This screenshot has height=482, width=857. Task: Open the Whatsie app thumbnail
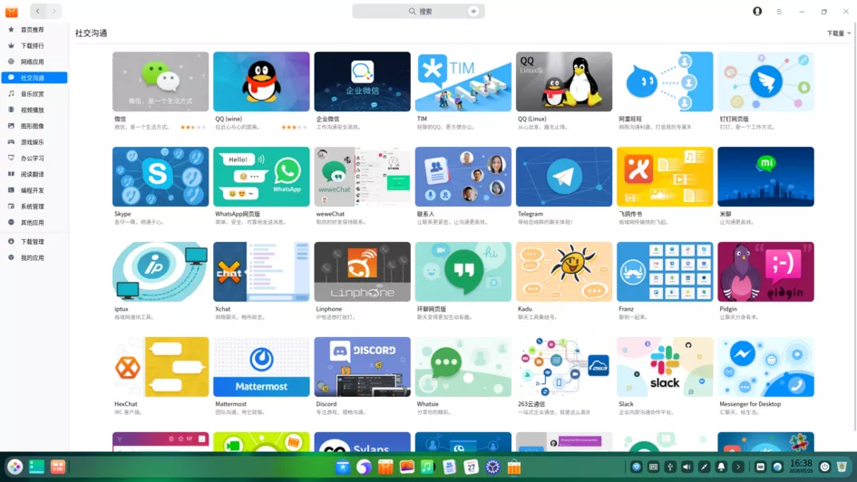pos(463,367)
